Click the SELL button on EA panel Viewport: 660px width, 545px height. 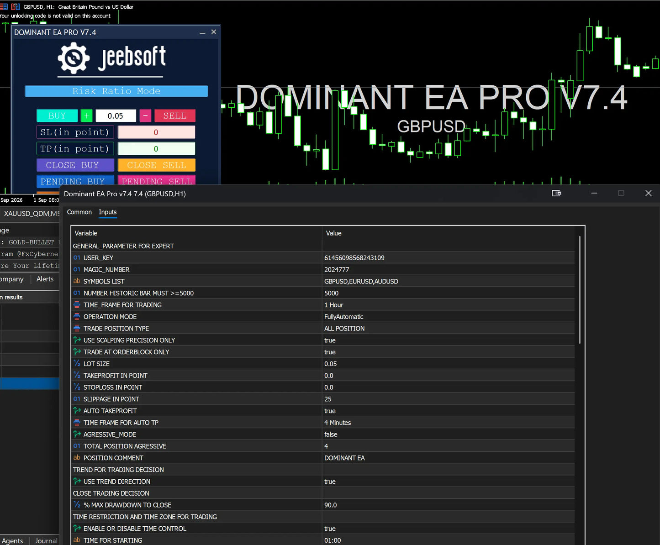coord(175,116)
